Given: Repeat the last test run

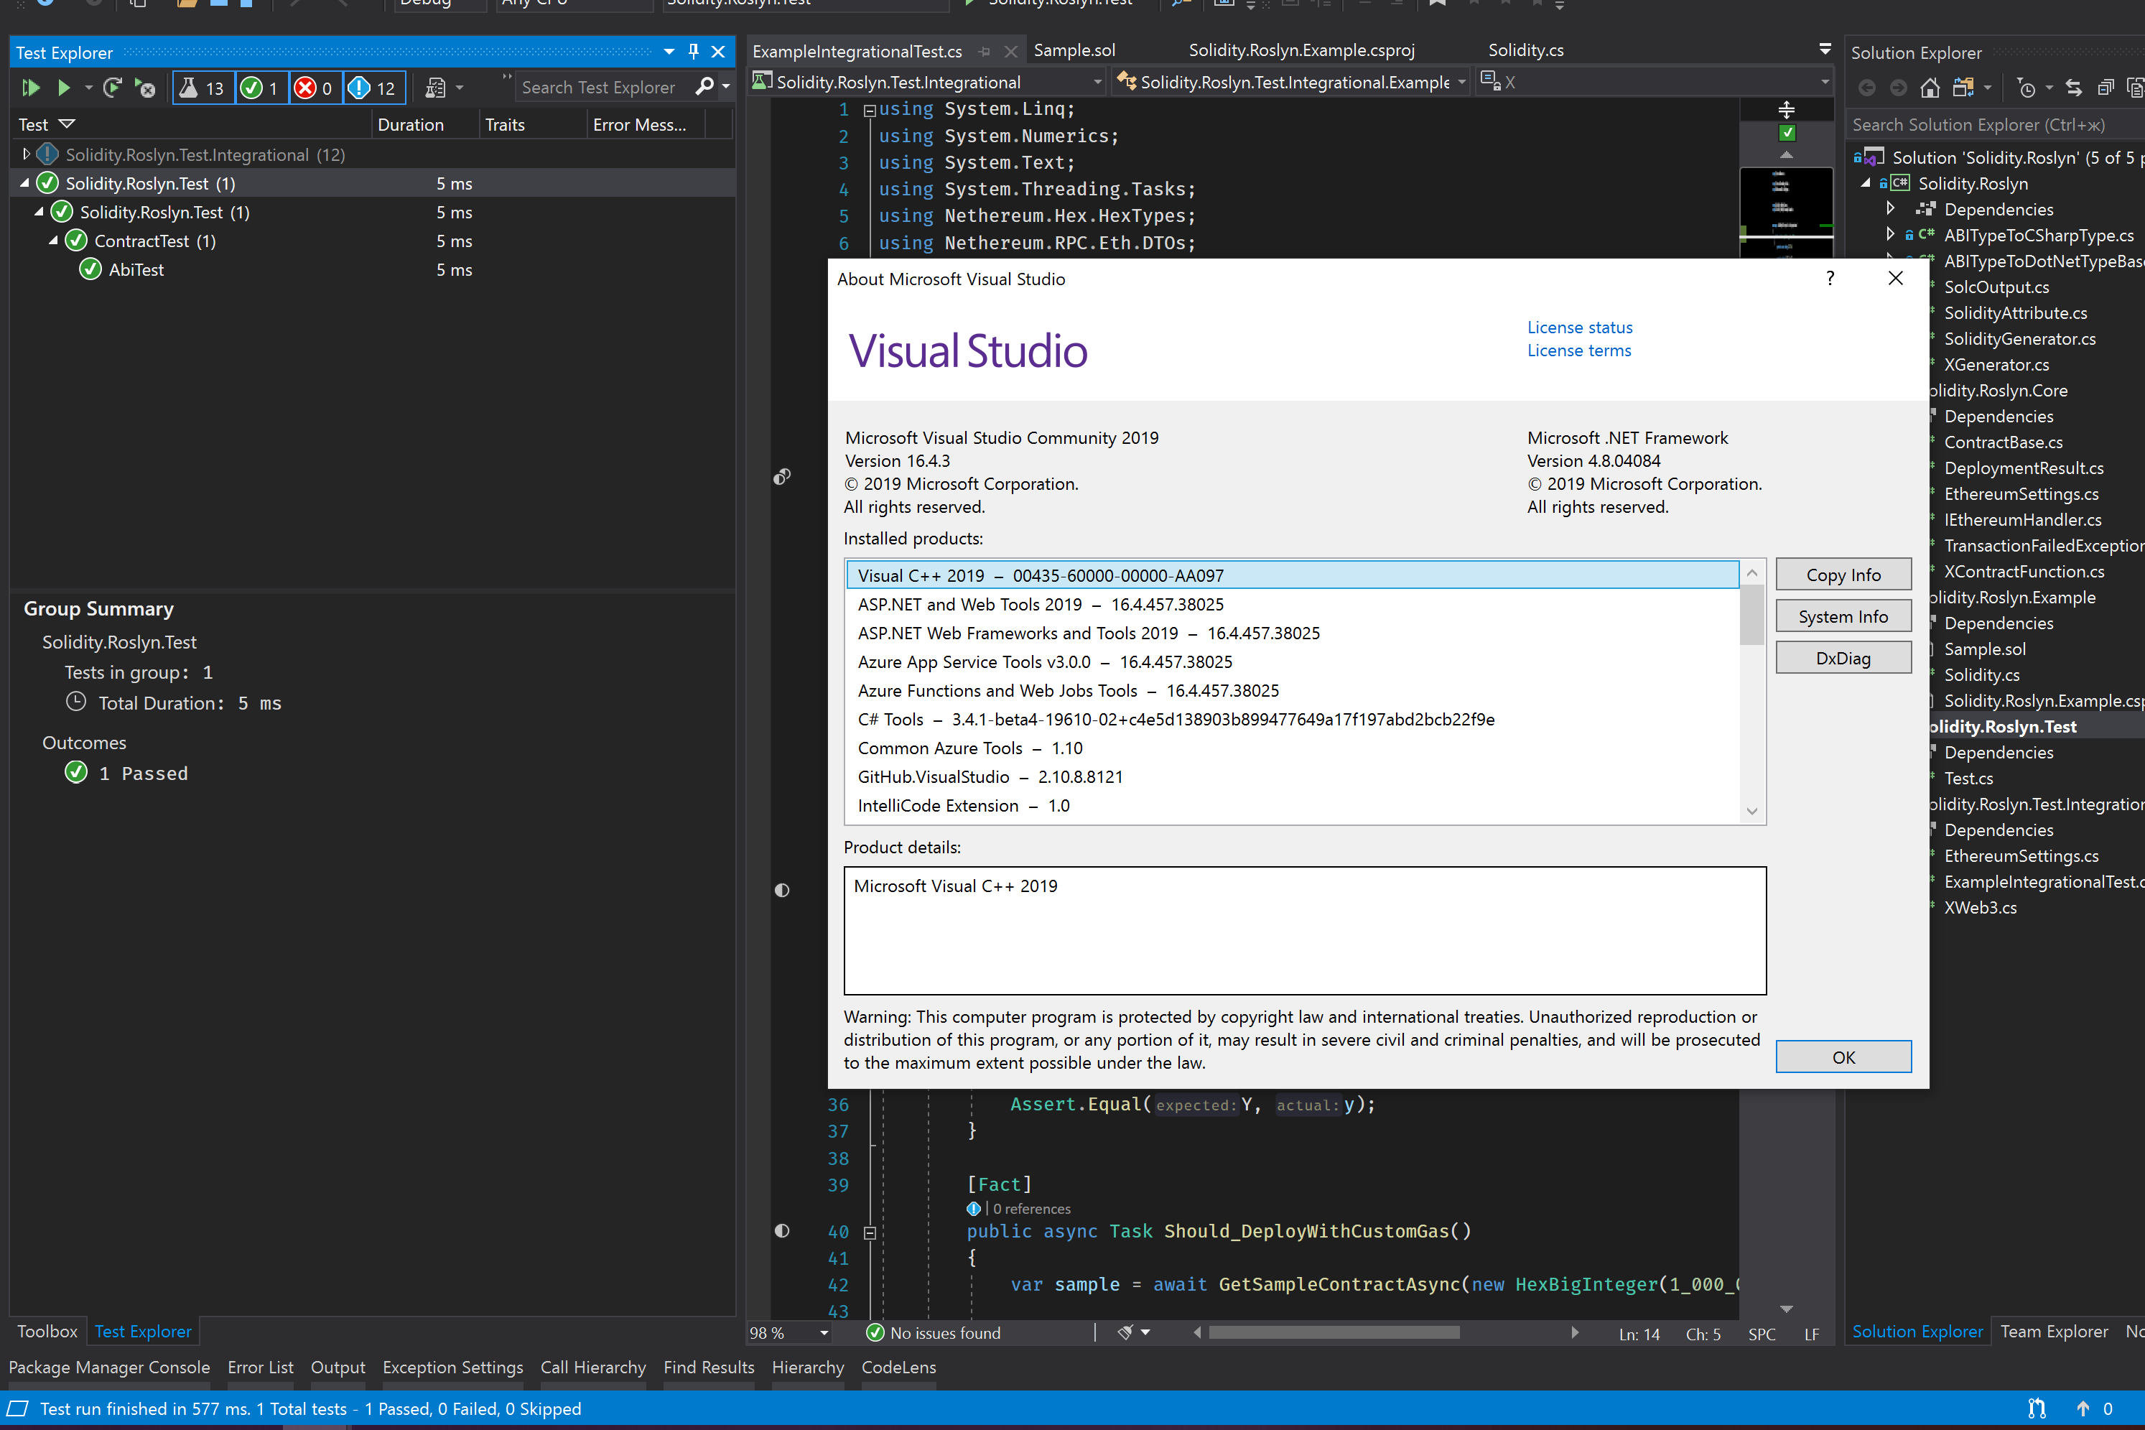Looking at the screenshot, I should (112, 88).
